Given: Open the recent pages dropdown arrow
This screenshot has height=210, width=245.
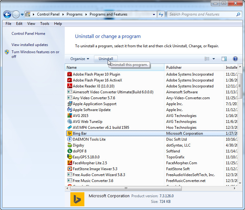Looking at the screenshot, I should point(22,15).
